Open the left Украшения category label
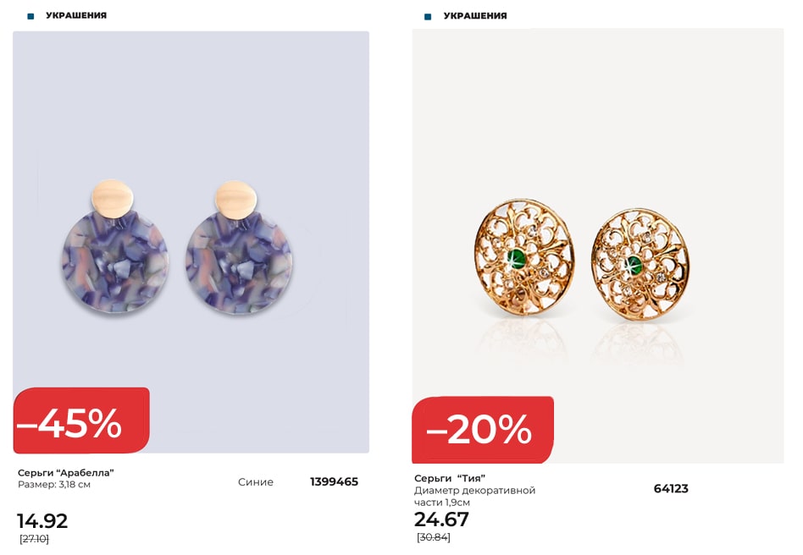 tap(76, 15)
